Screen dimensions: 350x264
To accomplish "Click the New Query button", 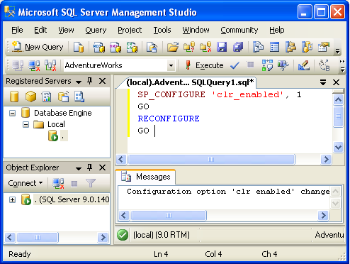I will [x=38, y=47].
